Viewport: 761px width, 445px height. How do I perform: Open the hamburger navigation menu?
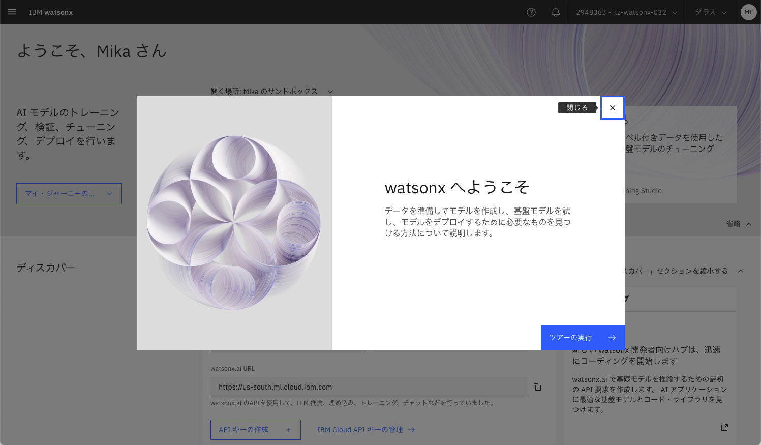12,12
